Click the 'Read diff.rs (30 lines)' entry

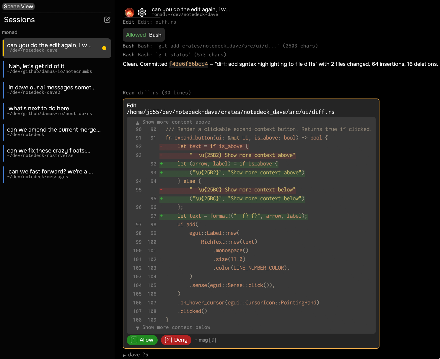[157, 93]
